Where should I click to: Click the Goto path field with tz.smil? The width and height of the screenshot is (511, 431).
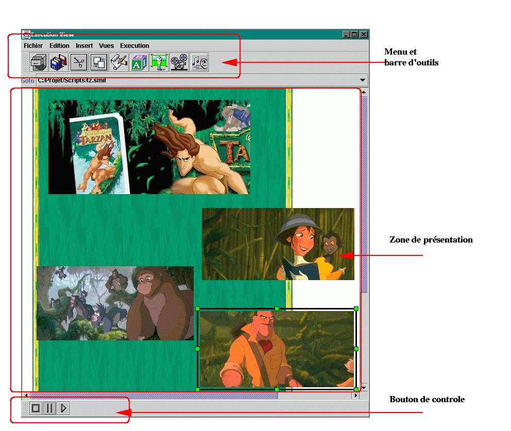pos(202,80)
